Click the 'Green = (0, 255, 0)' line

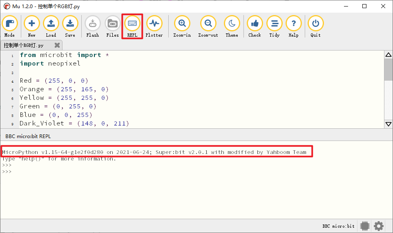pyautogui.click(x=58, y=106)
